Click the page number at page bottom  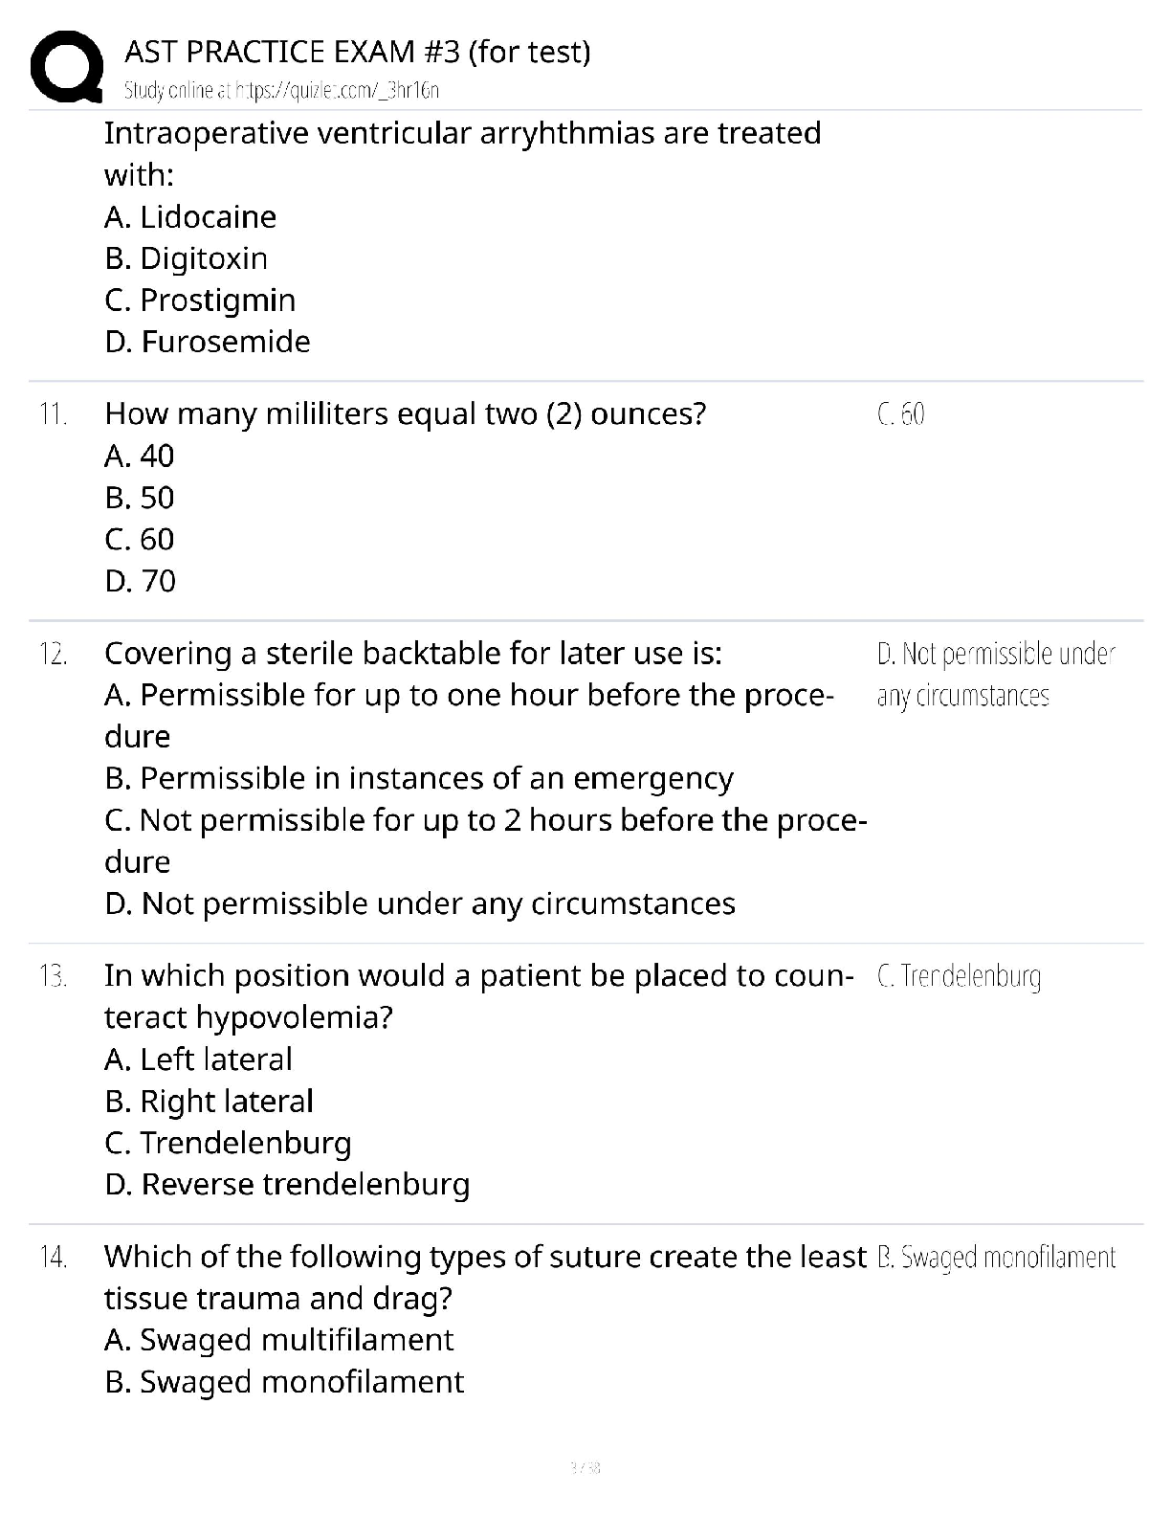585,1467
